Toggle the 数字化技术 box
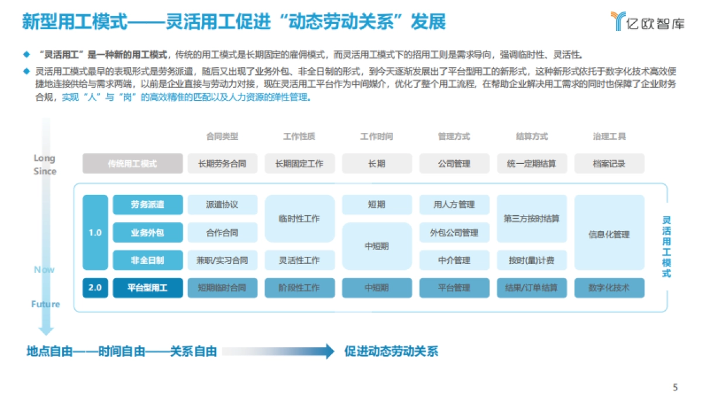The image size is (702, 395). coord(610,288)
